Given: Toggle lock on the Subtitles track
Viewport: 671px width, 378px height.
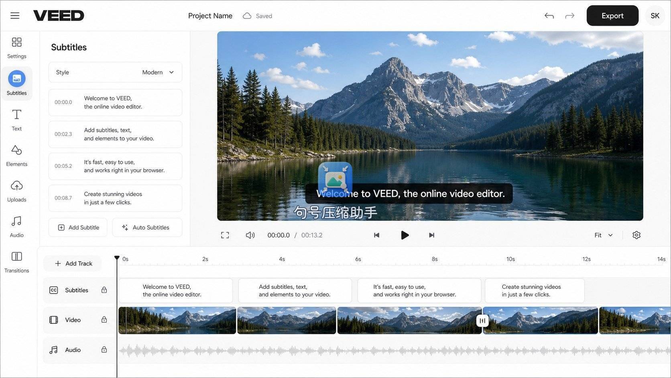Looking at the screenshot, I should pos(104,290).
